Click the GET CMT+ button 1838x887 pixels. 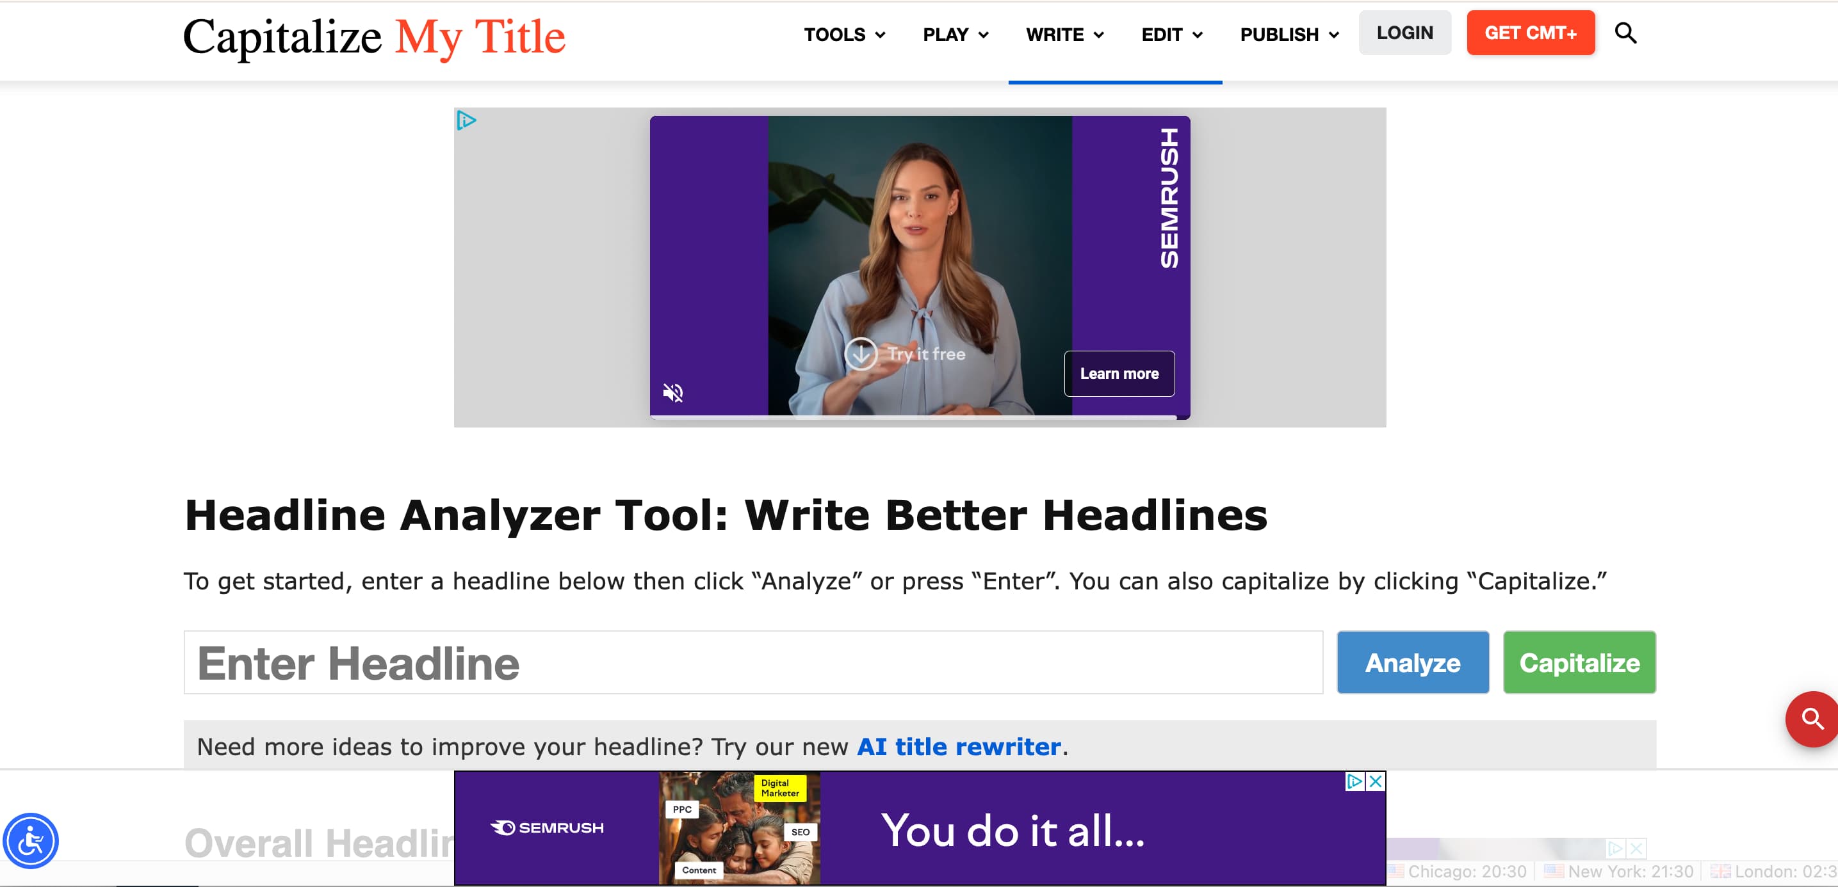(1531, 32)
